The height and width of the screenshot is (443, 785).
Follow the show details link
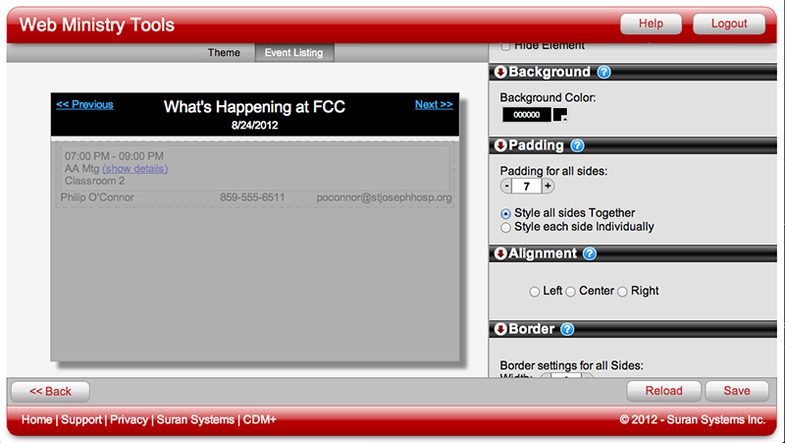point(134,169)
